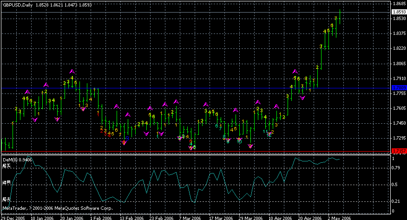Click the blue number 9 marker near 13 Feb 2006
This screenshot has width=407, height=220.
point(128,139)
